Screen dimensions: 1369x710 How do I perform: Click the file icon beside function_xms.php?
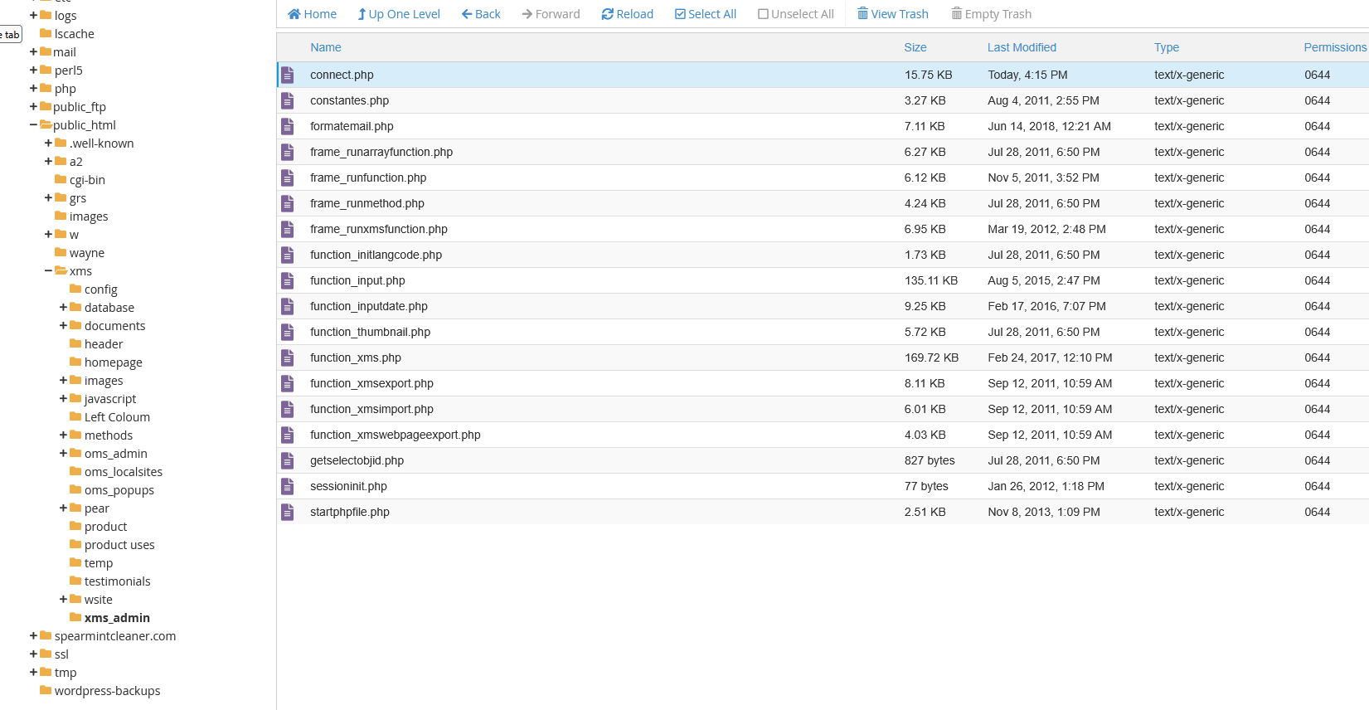coord(288,358)
